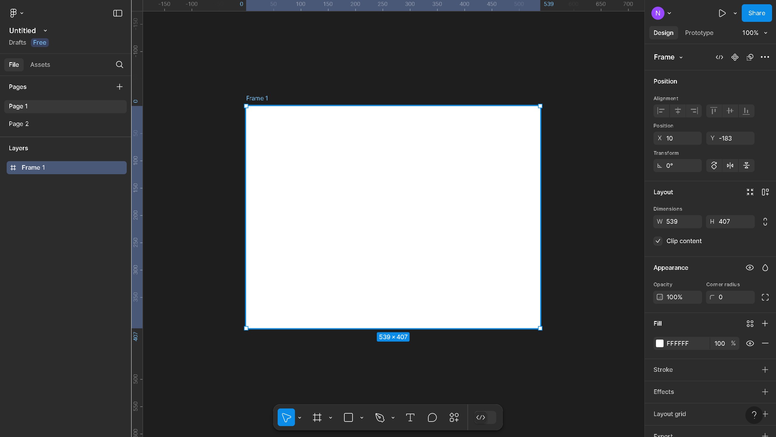Click the white fill color swatch
776x437 pixels.
click(x=660, y=343)
